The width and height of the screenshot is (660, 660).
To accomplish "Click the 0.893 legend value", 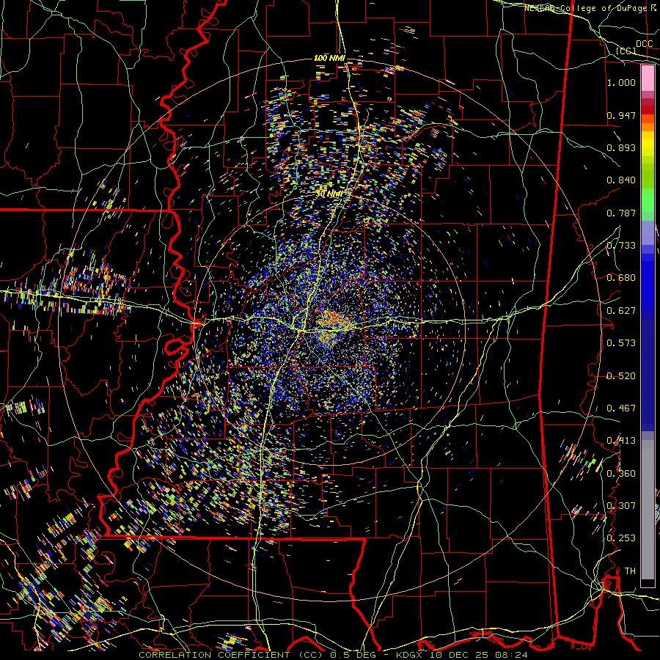I will [621, 147].
